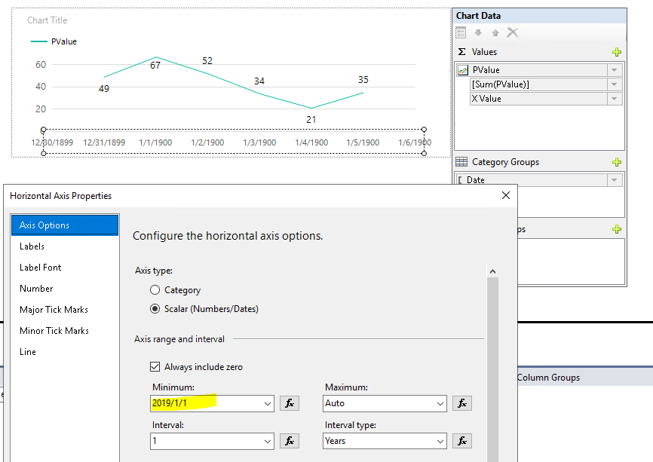Click the 60 vertical axis label
The width and height of the screenshot is (653, 462).
(x=41, y=65)
